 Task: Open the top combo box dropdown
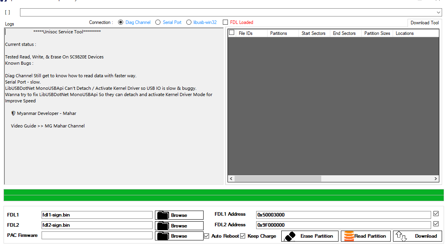point(439,12)
